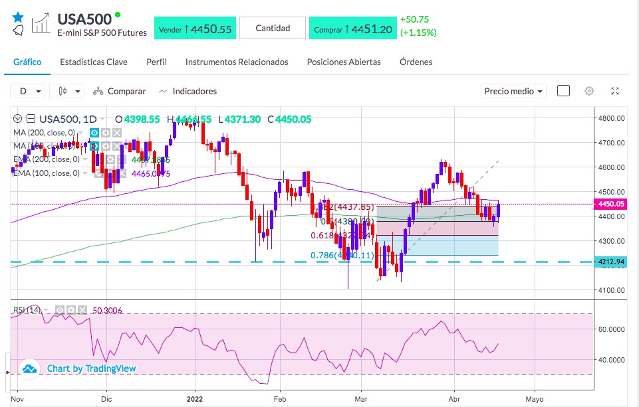Expand the arrow next to EMA (200, close, 0)
639x407 pixels.
[x=84, y=159]
